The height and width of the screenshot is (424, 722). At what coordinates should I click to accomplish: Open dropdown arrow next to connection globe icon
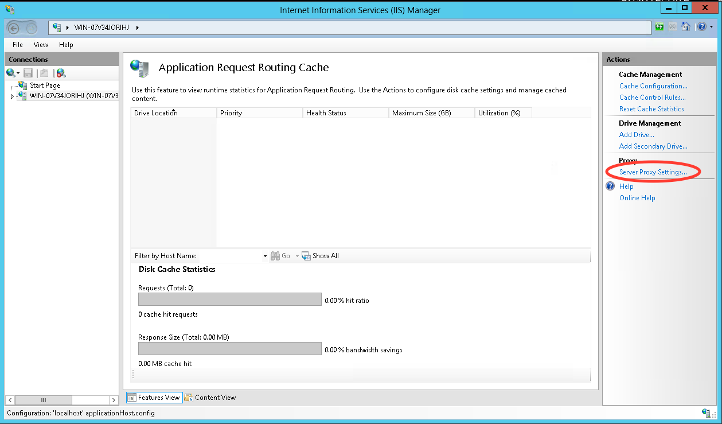click(18, 73)
